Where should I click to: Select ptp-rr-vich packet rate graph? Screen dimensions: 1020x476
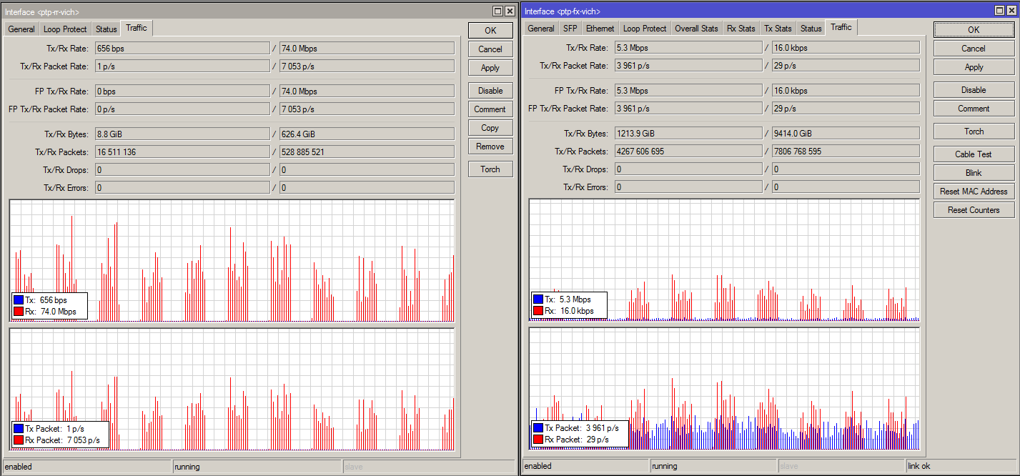pyautogui.click(x=232, y=390)
